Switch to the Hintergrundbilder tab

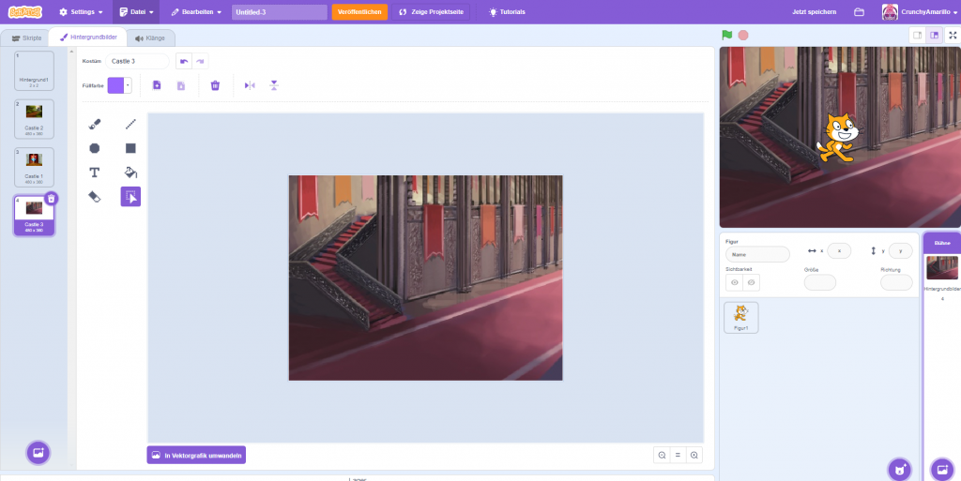(88, 38)
